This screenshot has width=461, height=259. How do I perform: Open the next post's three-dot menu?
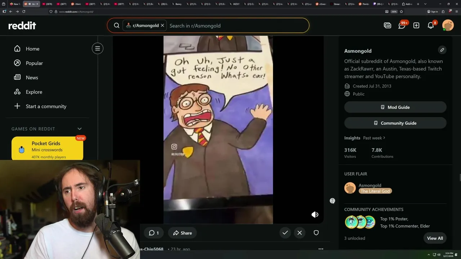point(321,249)
